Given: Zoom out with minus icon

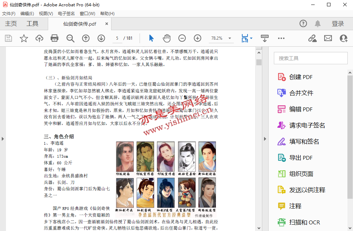Looking at the screenshot, I should point(182,38).
